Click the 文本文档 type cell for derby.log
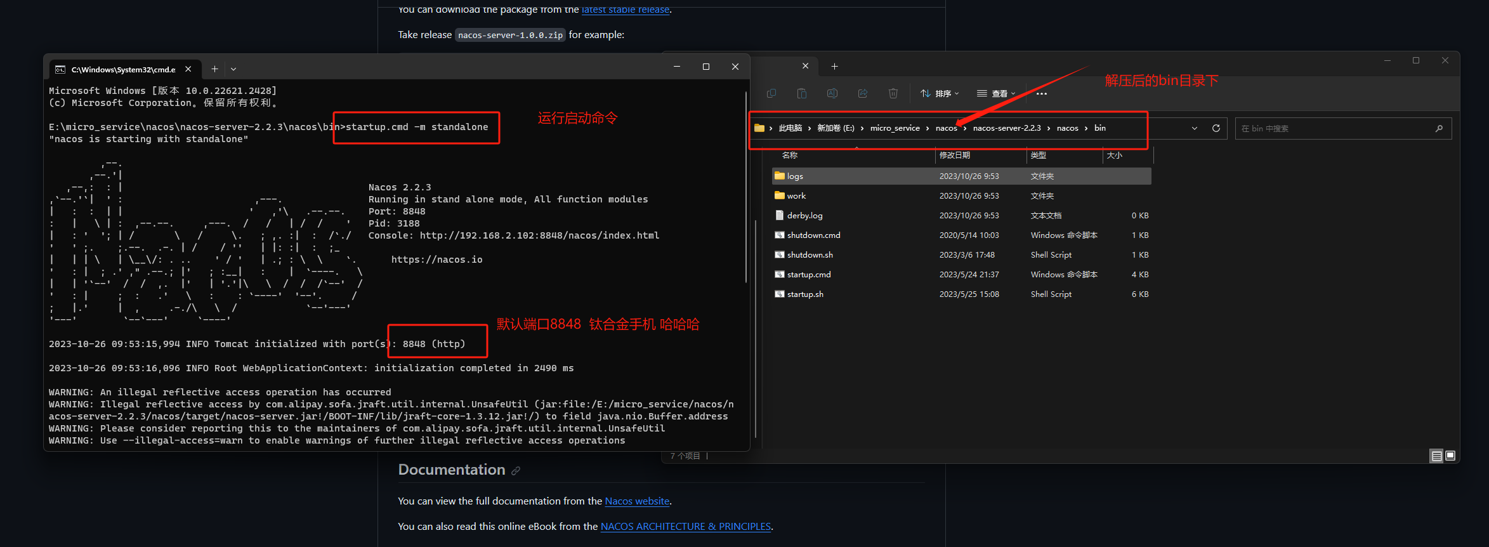This screenshot has width=1489, height=547. pyautogui.click(x=1046, y=216)
